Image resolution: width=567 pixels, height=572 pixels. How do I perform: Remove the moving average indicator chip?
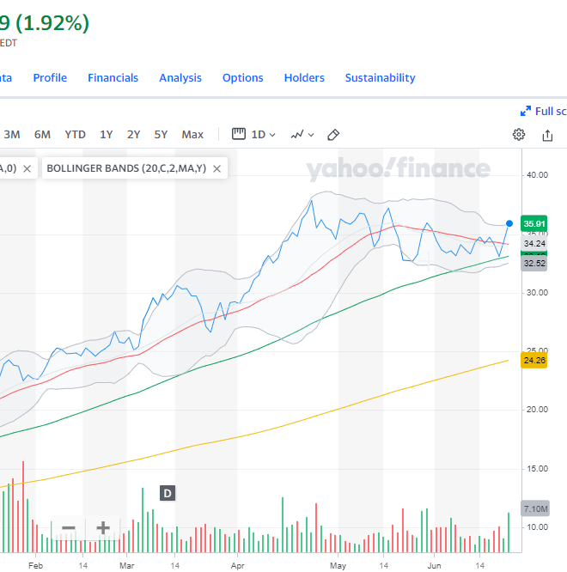pyautogui.click(x=27, y=169)
